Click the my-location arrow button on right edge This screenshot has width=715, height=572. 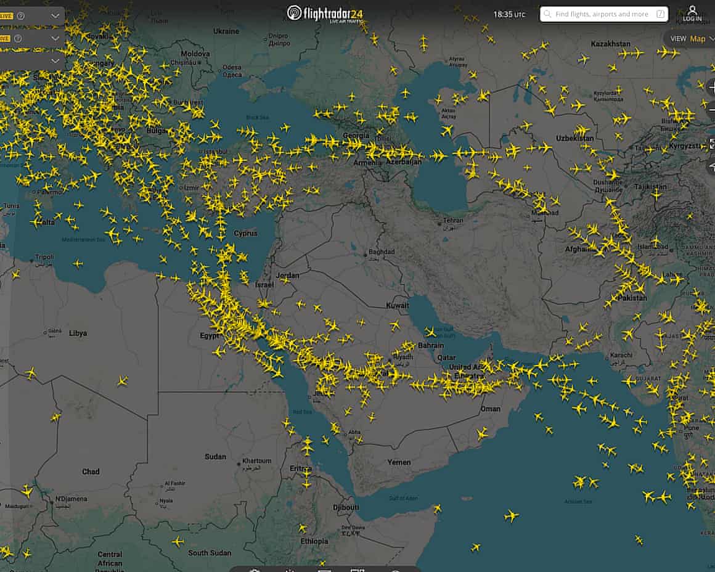[711, 166]
